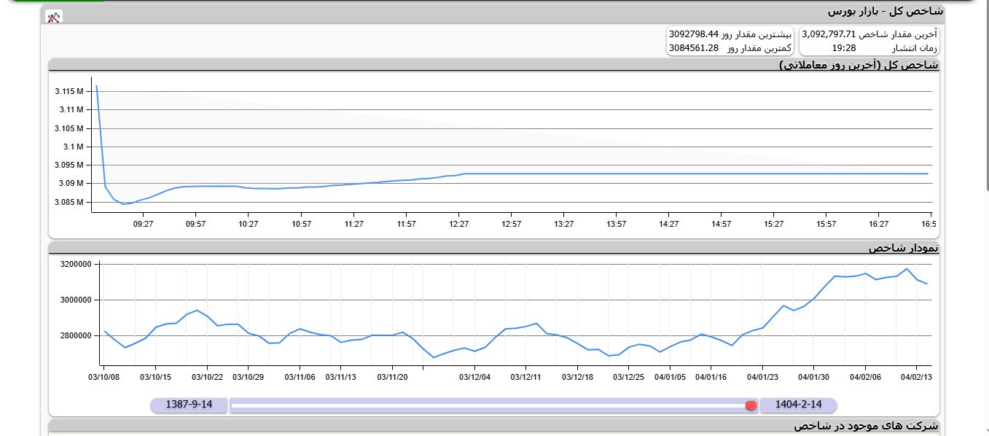Click the 11:27 time label on intraday chart

coord(354,224)
